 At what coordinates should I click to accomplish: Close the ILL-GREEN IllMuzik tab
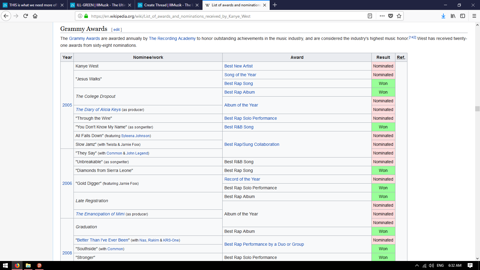[x=130, y=5]
